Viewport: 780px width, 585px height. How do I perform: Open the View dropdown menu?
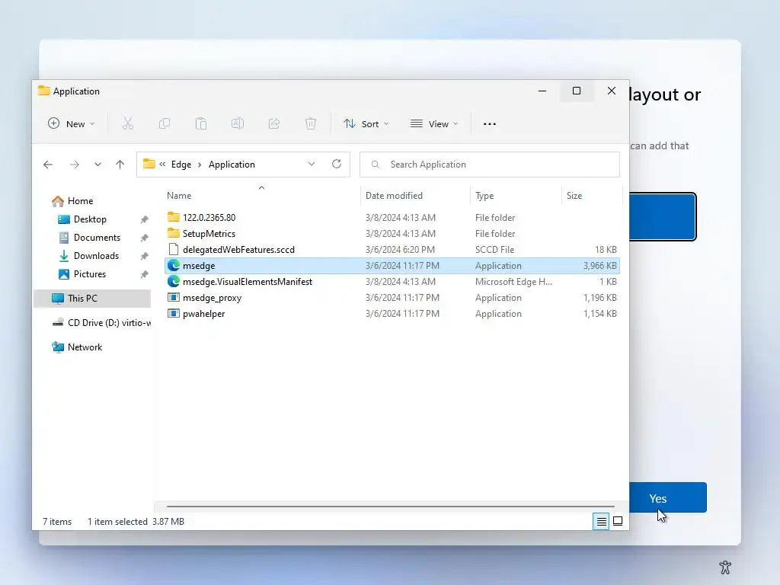[x=433, y=124]
